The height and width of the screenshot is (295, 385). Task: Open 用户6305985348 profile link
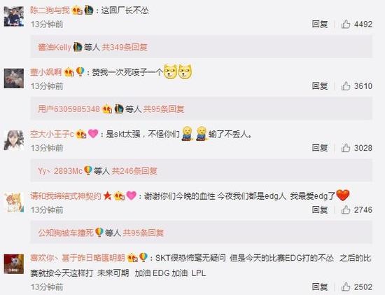(x=69, y=109)
